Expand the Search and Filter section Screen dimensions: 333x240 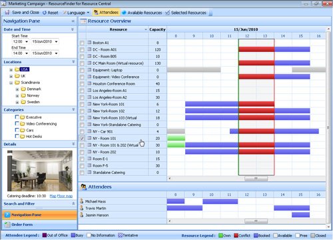coord(73,203)
